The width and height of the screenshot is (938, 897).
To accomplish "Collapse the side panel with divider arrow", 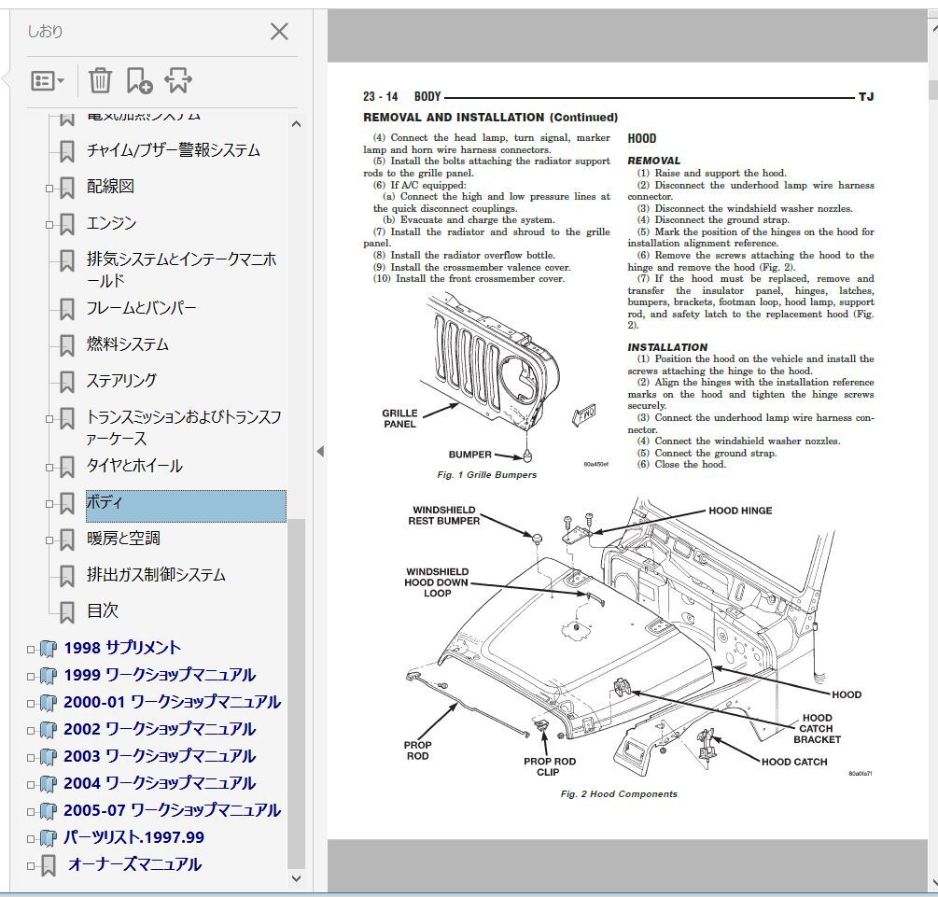I will click(320, 451).
